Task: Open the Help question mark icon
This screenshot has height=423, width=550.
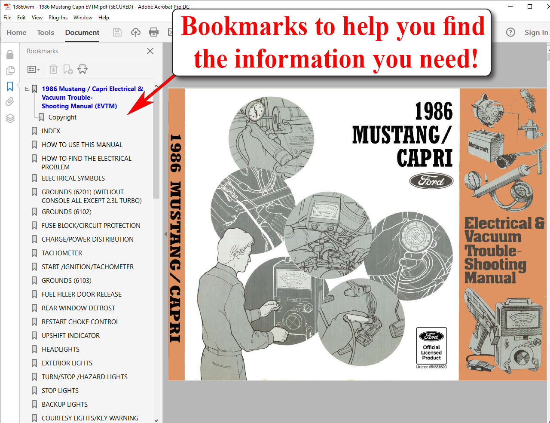Action: (510, 32)
